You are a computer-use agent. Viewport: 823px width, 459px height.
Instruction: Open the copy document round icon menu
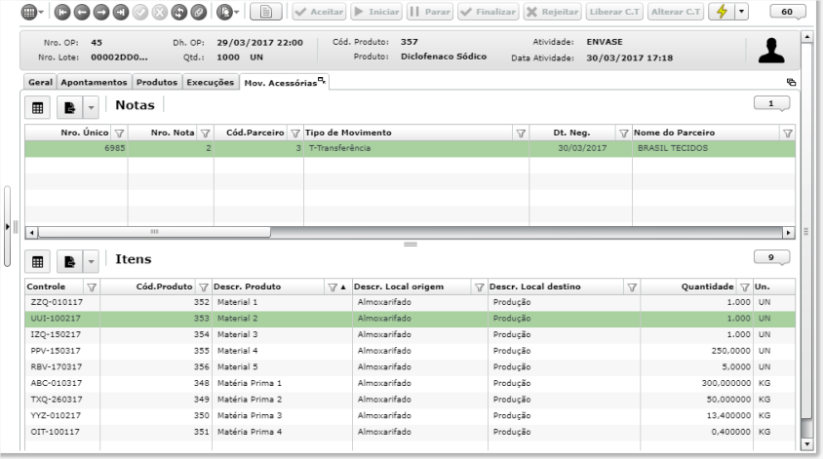225,12
